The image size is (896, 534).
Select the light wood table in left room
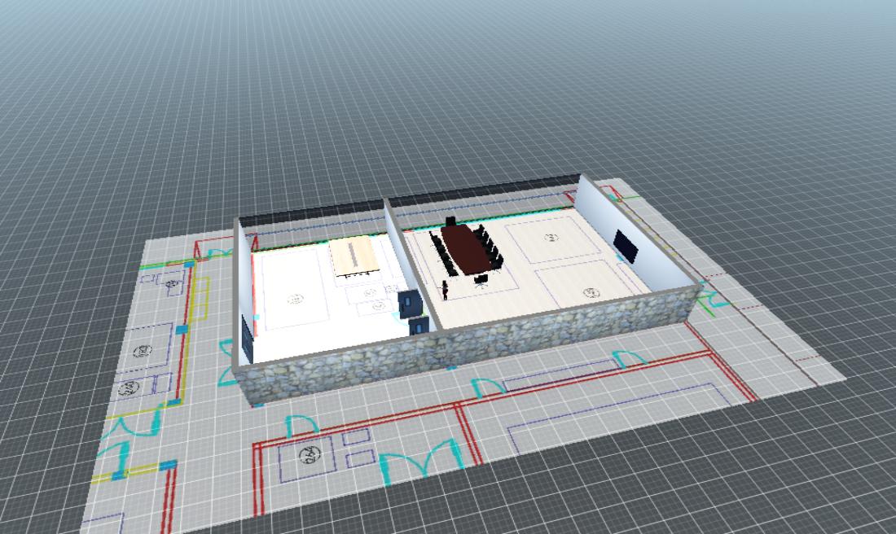click(x=354, y=256)
